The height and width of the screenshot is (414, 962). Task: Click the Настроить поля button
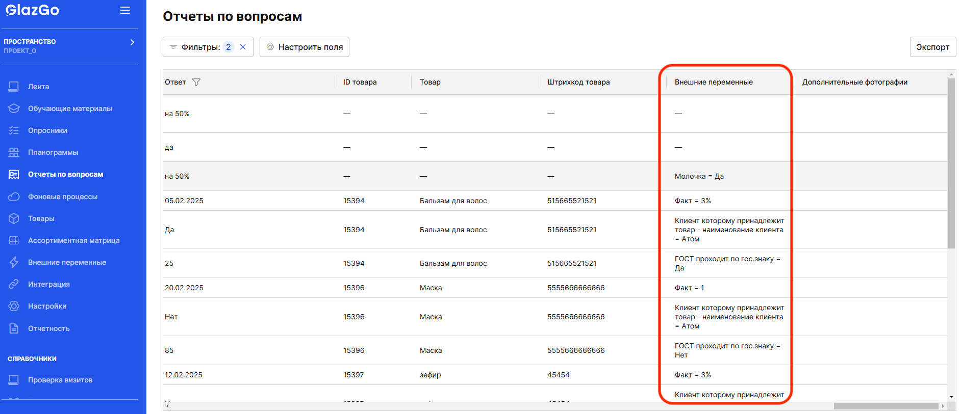coord(305,47)
